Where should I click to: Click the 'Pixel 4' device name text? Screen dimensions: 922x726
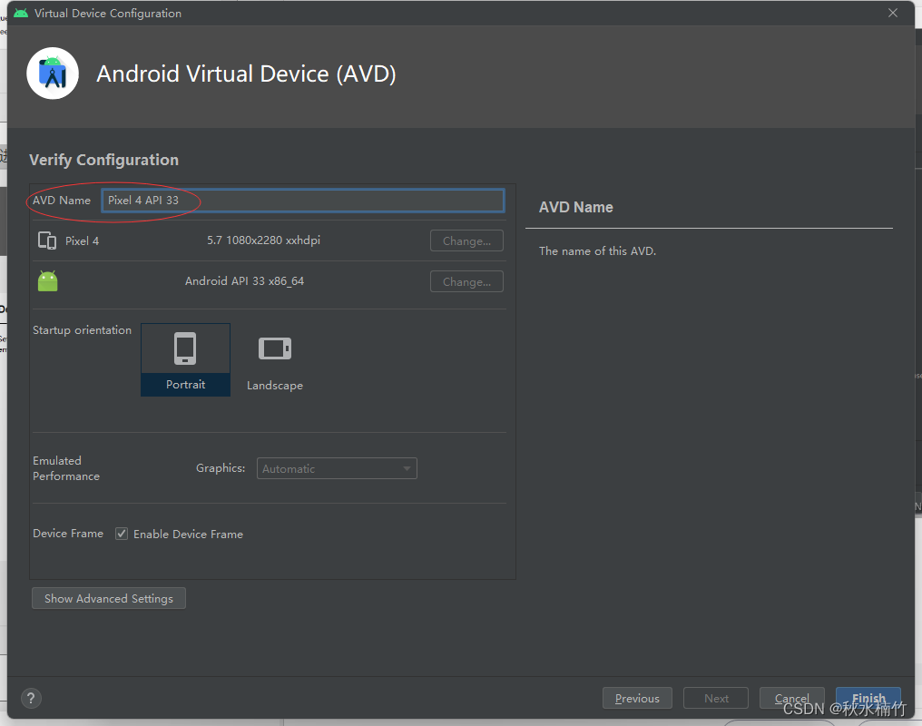83,241
